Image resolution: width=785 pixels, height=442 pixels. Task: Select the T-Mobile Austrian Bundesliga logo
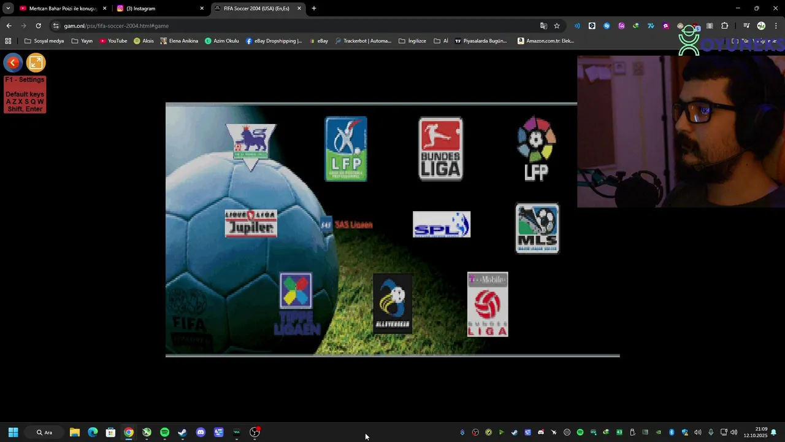[x=488, y=304]
